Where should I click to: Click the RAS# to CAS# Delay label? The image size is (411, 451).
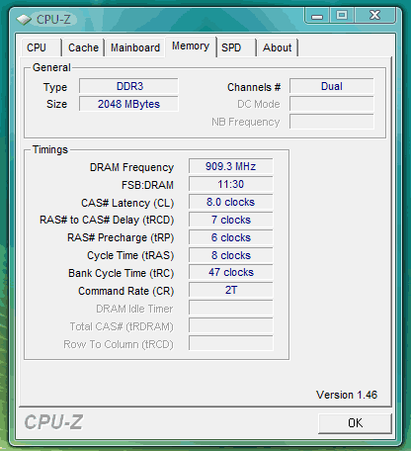(107, 220)
